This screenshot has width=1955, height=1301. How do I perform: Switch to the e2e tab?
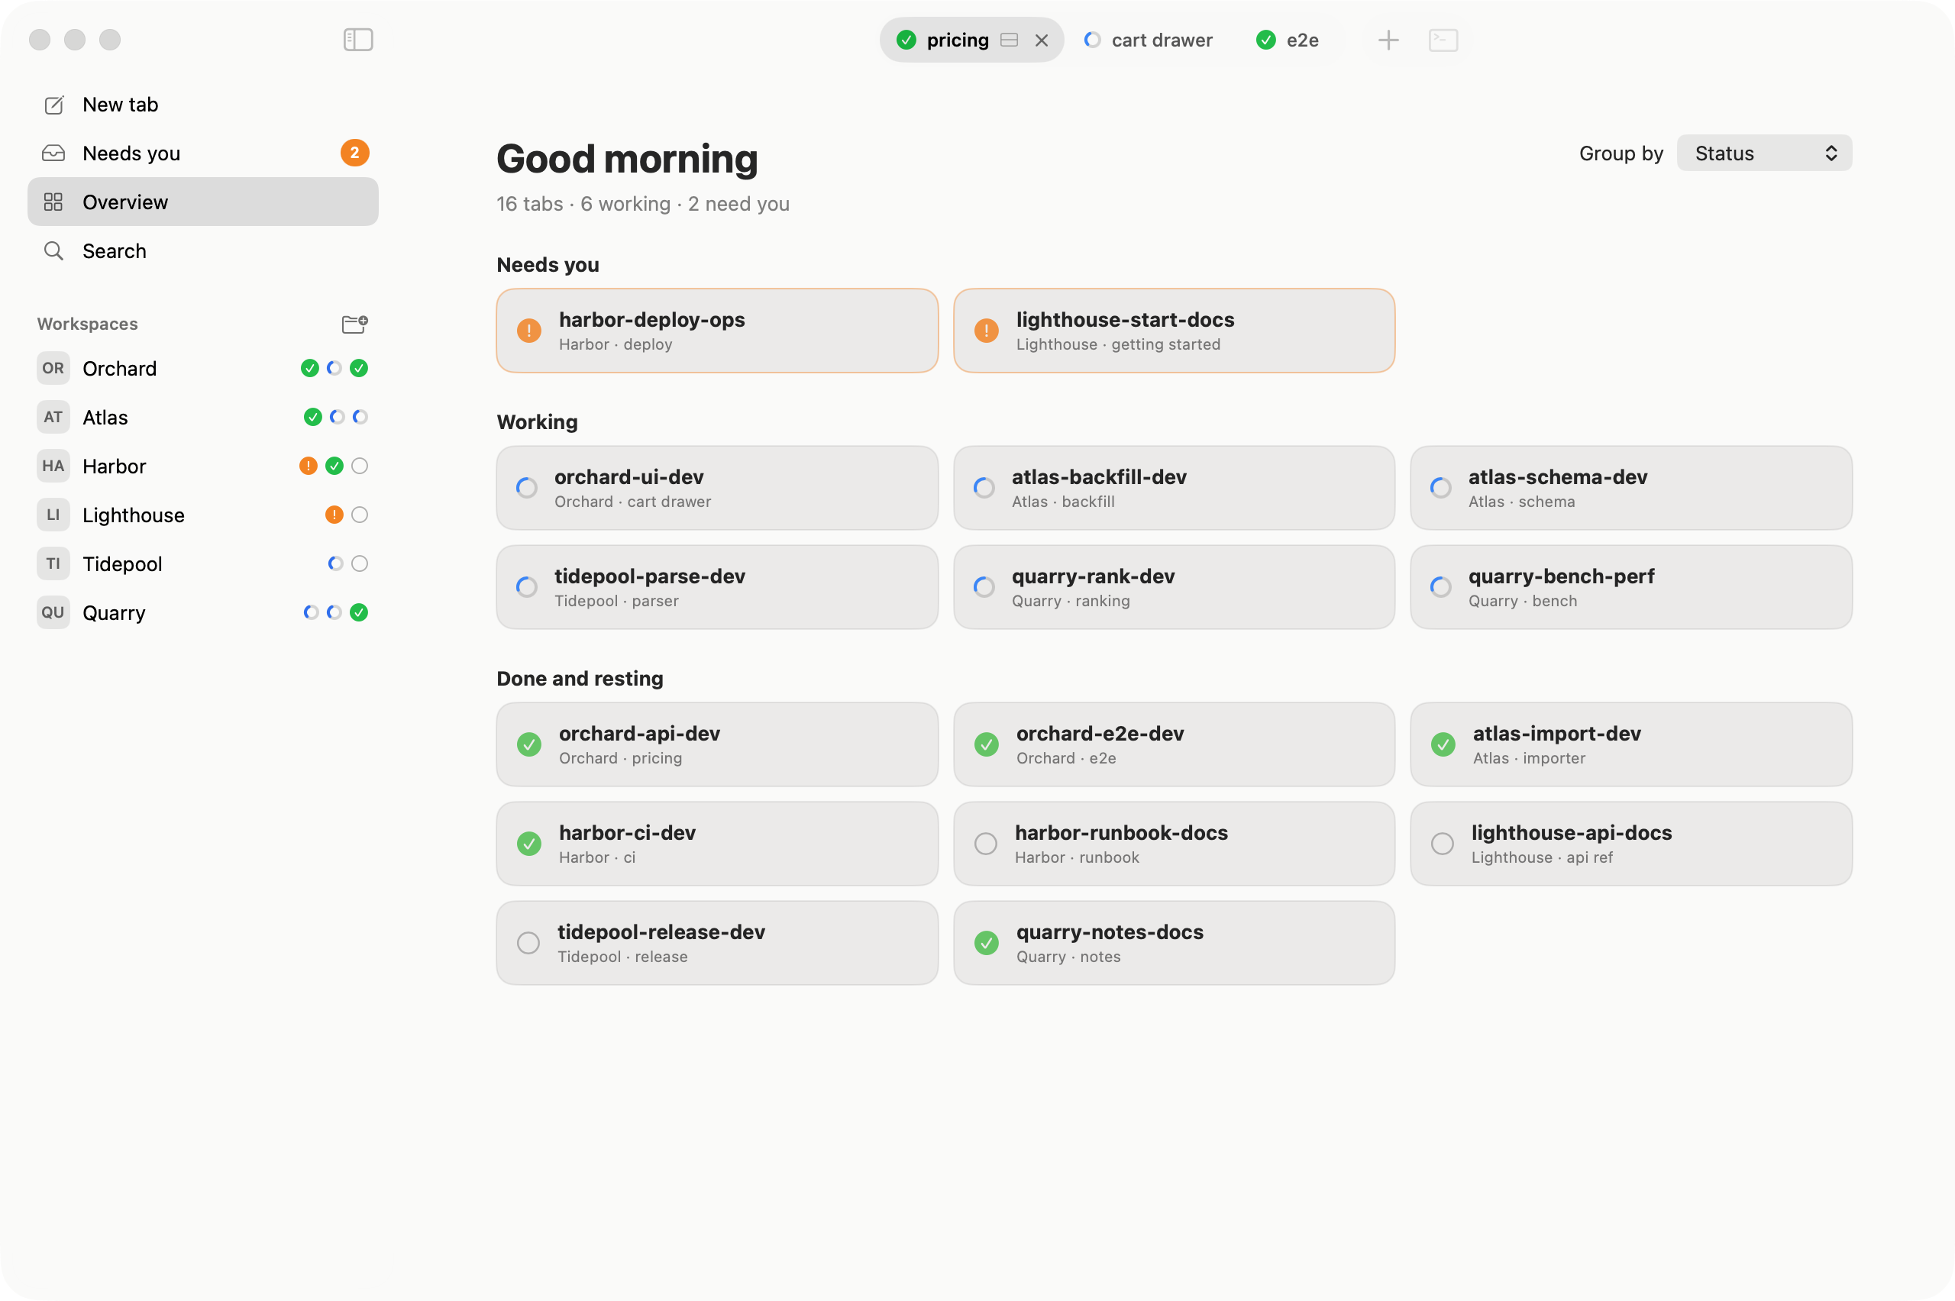point(1288,40)
